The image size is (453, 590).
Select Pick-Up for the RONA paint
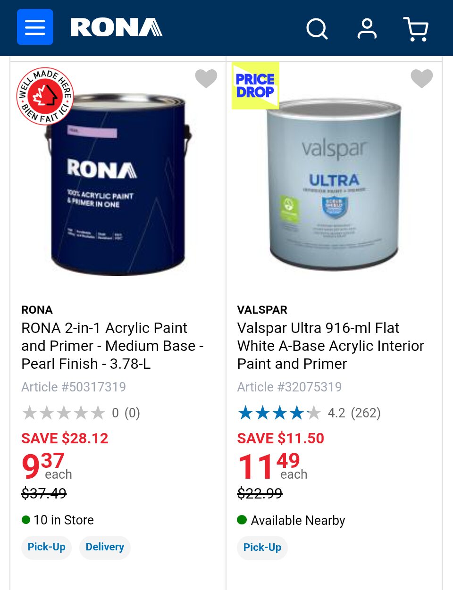(46, 547)
